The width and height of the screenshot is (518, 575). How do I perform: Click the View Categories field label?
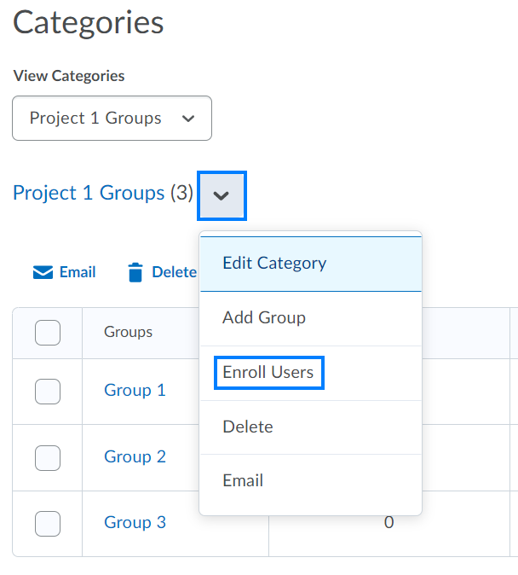[x=69, y=76]
